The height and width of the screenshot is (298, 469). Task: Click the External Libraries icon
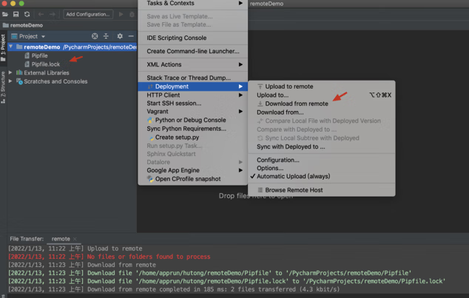[x=19, y=72]
